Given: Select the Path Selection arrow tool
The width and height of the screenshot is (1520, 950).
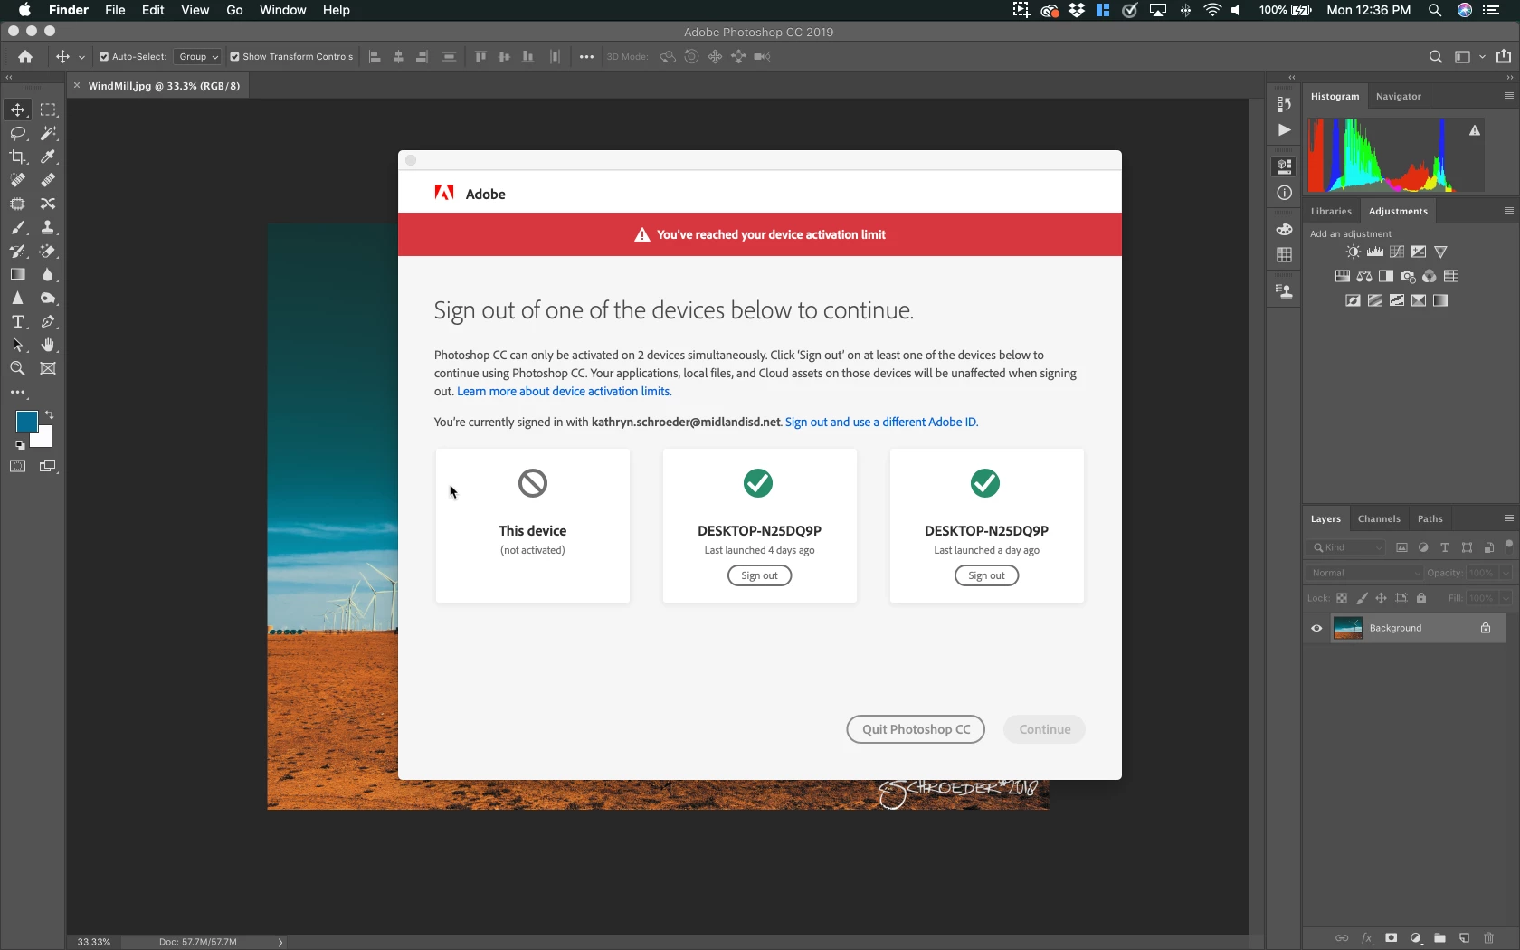Looking at the screenshot, I should click(x=18, y=345).
